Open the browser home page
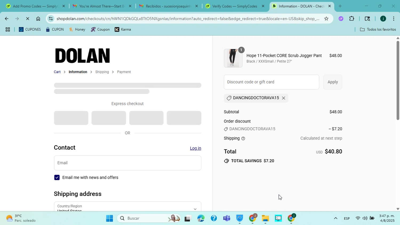This screenshot has height=225, width=400. pos(38,19)
